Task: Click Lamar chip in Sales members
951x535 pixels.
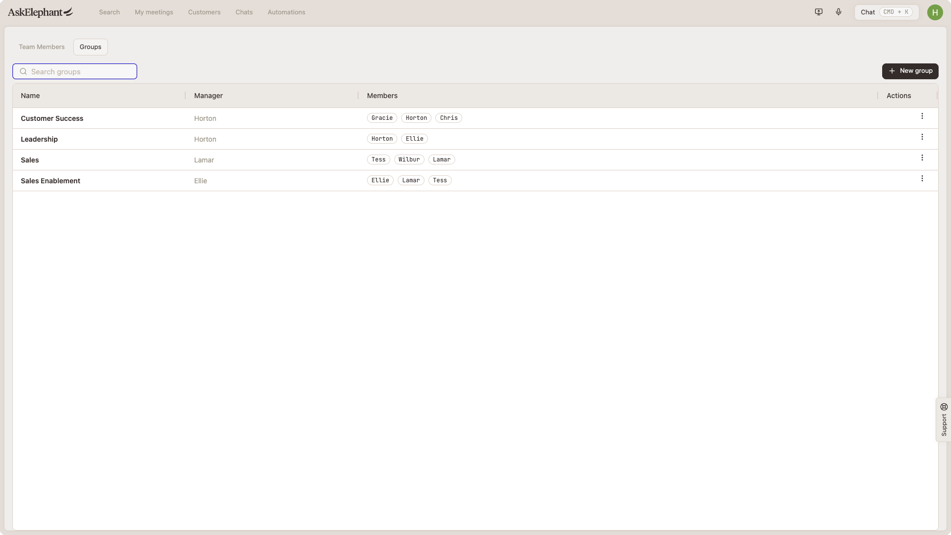Action: coord(442,160)
